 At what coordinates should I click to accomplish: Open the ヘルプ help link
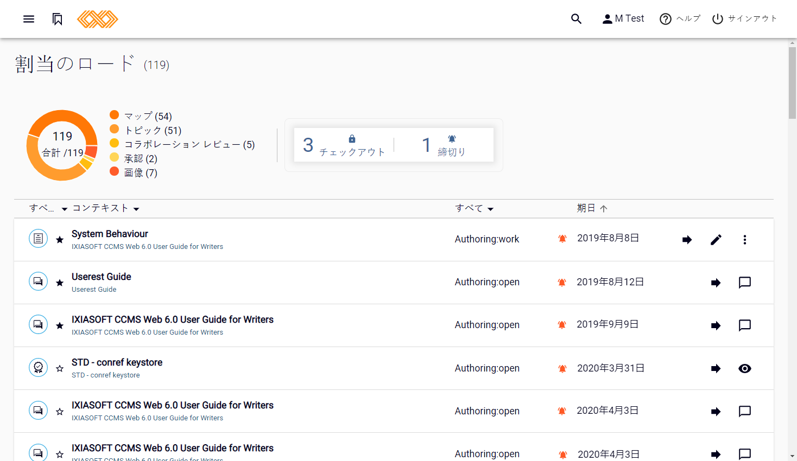click(680, 19)
